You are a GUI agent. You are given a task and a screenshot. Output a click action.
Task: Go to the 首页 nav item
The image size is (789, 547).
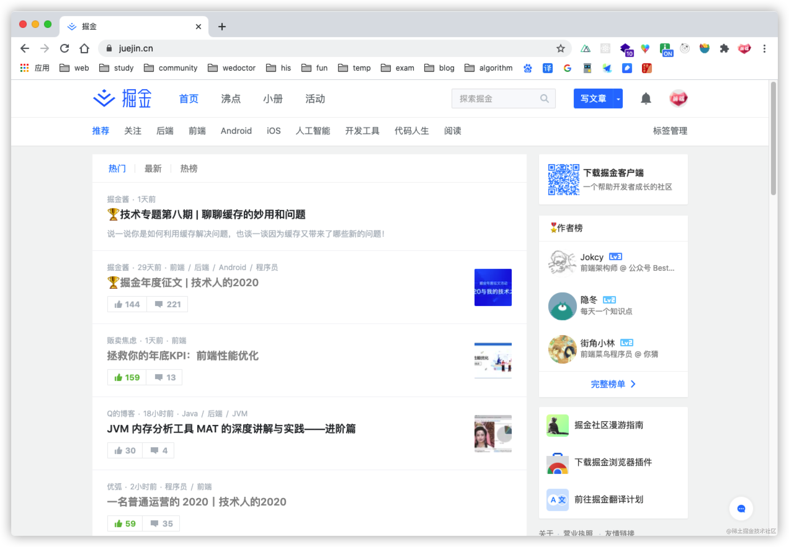click(189, 99)
